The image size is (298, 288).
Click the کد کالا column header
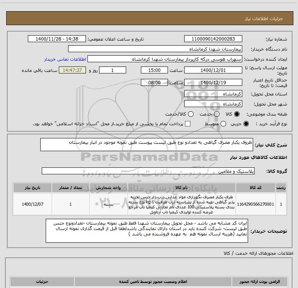pyautogui.click(x=255, y=187)
